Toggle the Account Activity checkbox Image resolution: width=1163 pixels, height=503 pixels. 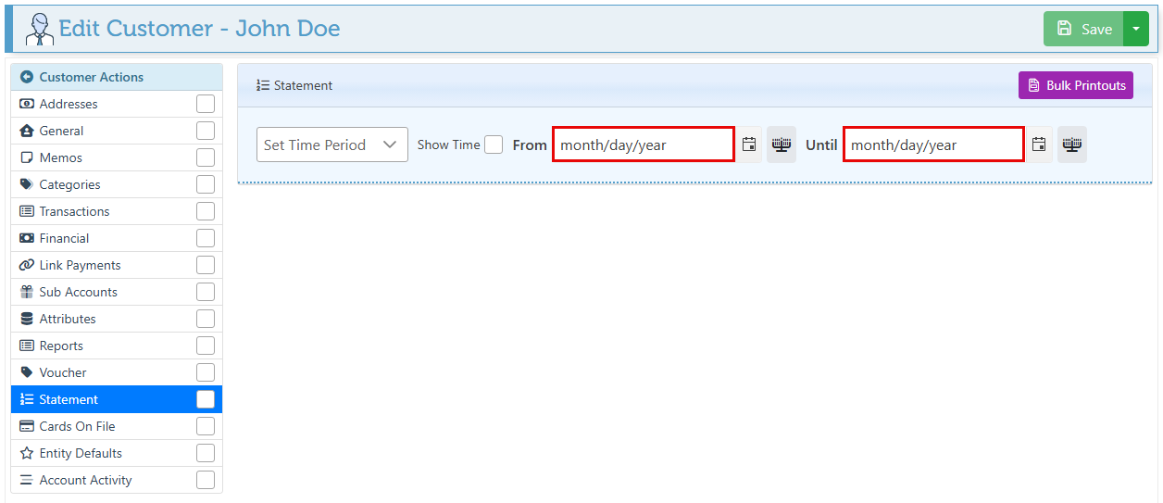coord(205,480)
